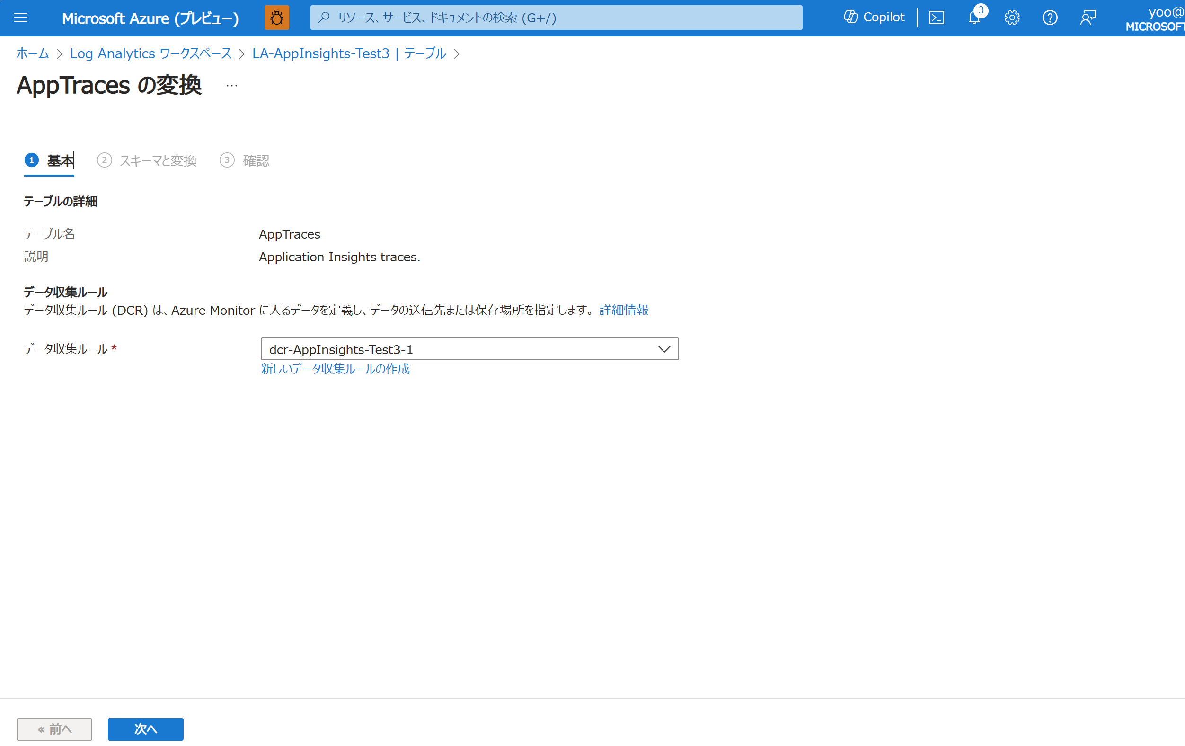
Task: Expand the breadcrumb chevron after テーブル
Action: click(458, 54)
